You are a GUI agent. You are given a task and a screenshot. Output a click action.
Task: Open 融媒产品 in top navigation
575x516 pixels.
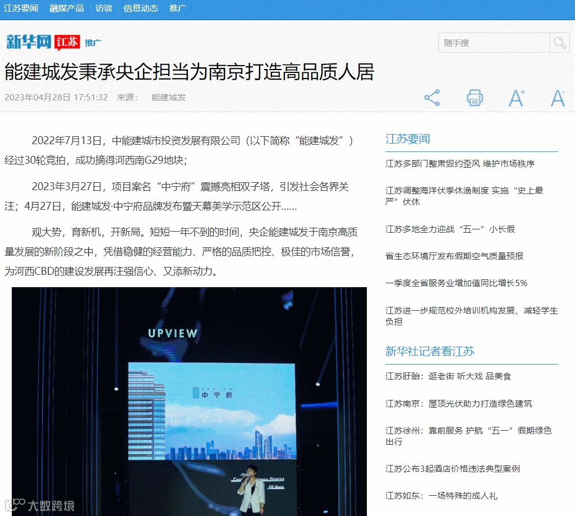(67, 8)
